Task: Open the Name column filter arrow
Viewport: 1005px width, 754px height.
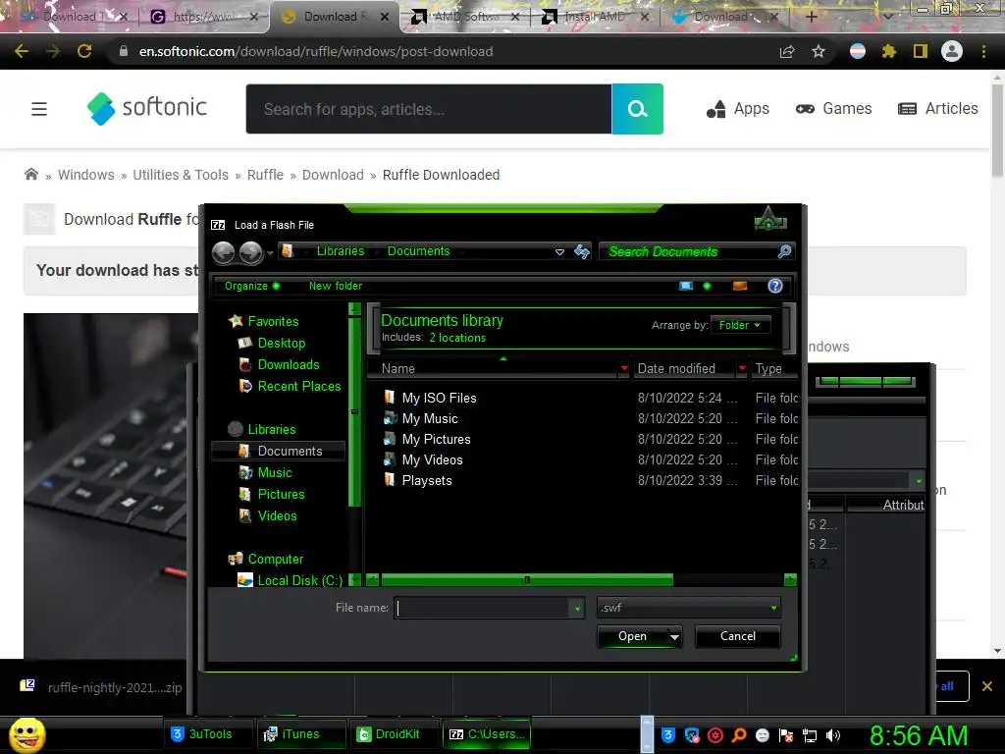Action: (623, 368)
